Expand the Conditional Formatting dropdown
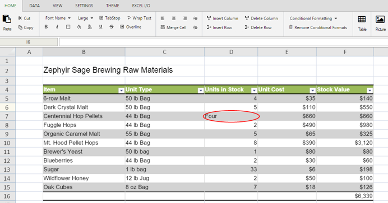The height and width of the screenshot is (203, 388). tap(313, 18)
